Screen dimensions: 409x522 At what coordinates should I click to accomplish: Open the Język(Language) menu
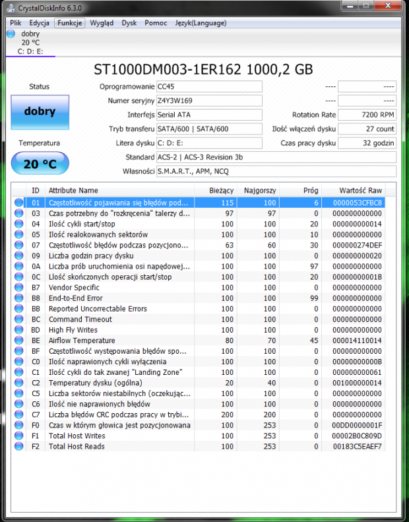(201, 22)
